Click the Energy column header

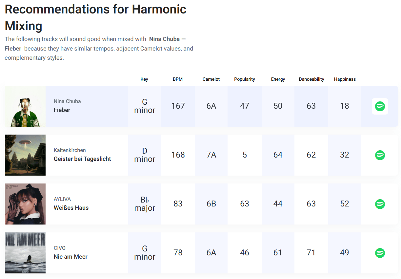(278, 79)
